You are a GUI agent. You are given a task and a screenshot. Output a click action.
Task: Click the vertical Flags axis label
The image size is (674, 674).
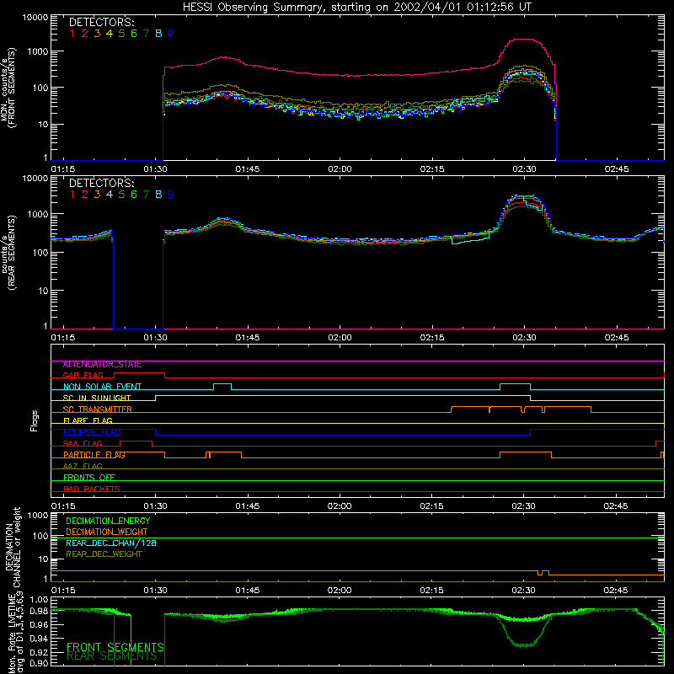coord(35,420)
